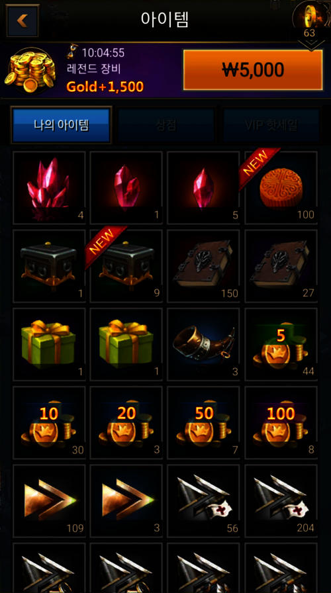Select the red crystal cluster item

pos(49,188)
